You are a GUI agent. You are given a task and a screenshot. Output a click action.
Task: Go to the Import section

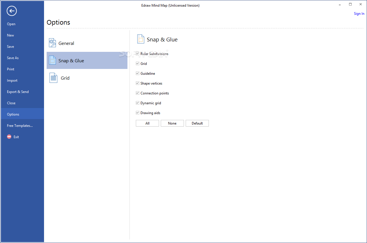(22, 81)
